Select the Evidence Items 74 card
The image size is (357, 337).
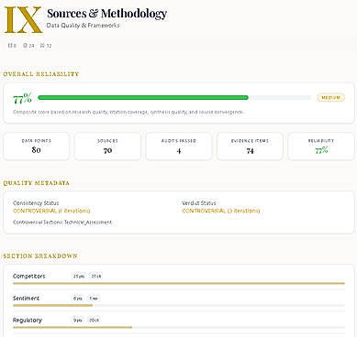pos(250,147)
